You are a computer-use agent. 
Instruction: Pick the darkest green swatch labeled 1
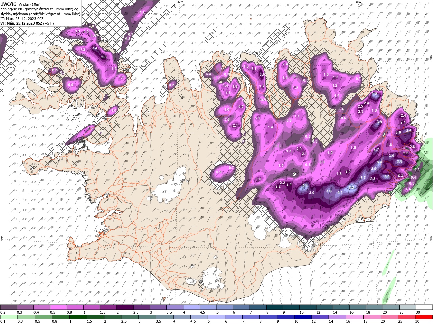click(x=78, y=317)
